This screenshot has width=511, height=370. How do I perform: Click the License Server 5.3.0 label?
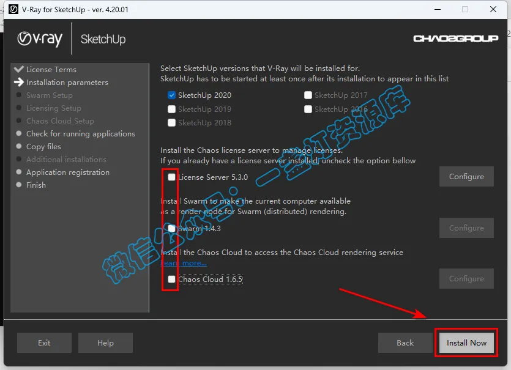coord(213,177)
